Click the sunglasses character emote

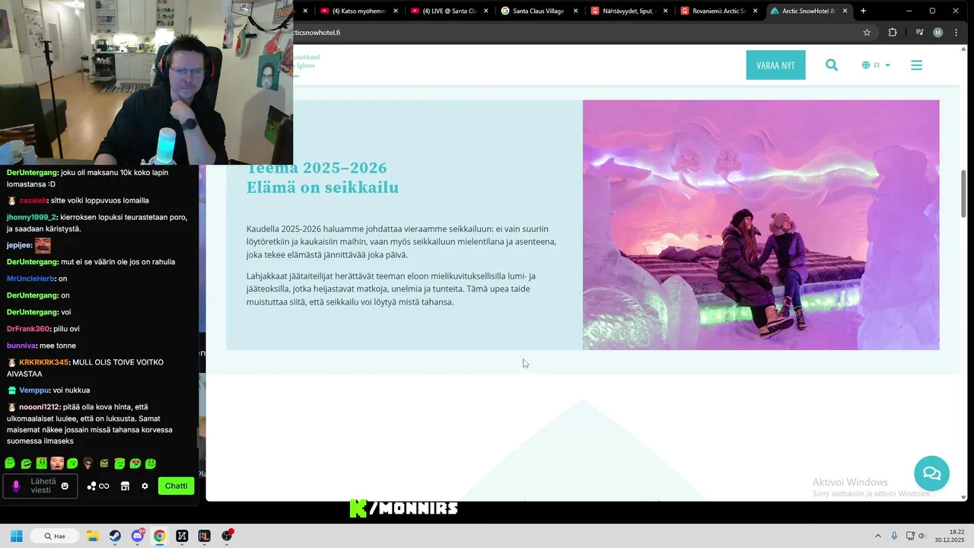point(88,464)
